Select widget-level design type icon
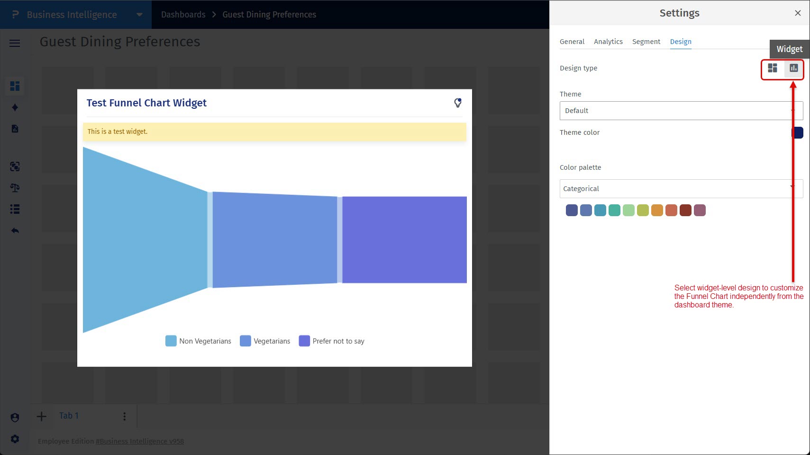810x455 pixels. coord(793,68)
